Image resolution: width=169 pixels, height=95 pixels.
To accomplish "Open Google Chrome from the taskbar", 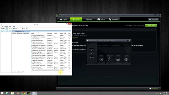I will pyautogui.click(x=24, y=93).
